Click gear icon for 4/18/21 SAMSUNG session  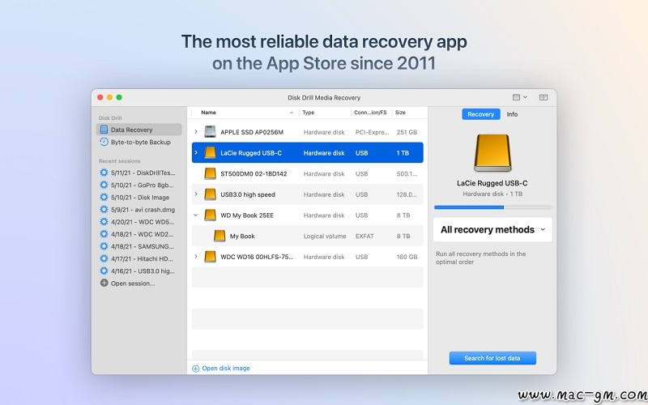point(104,246)
